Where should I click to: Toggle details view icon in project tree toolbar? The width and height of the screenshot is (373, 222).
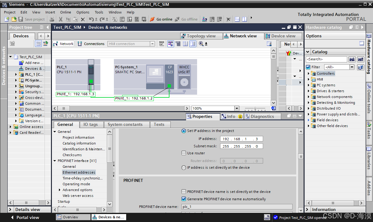coord(38,43)
